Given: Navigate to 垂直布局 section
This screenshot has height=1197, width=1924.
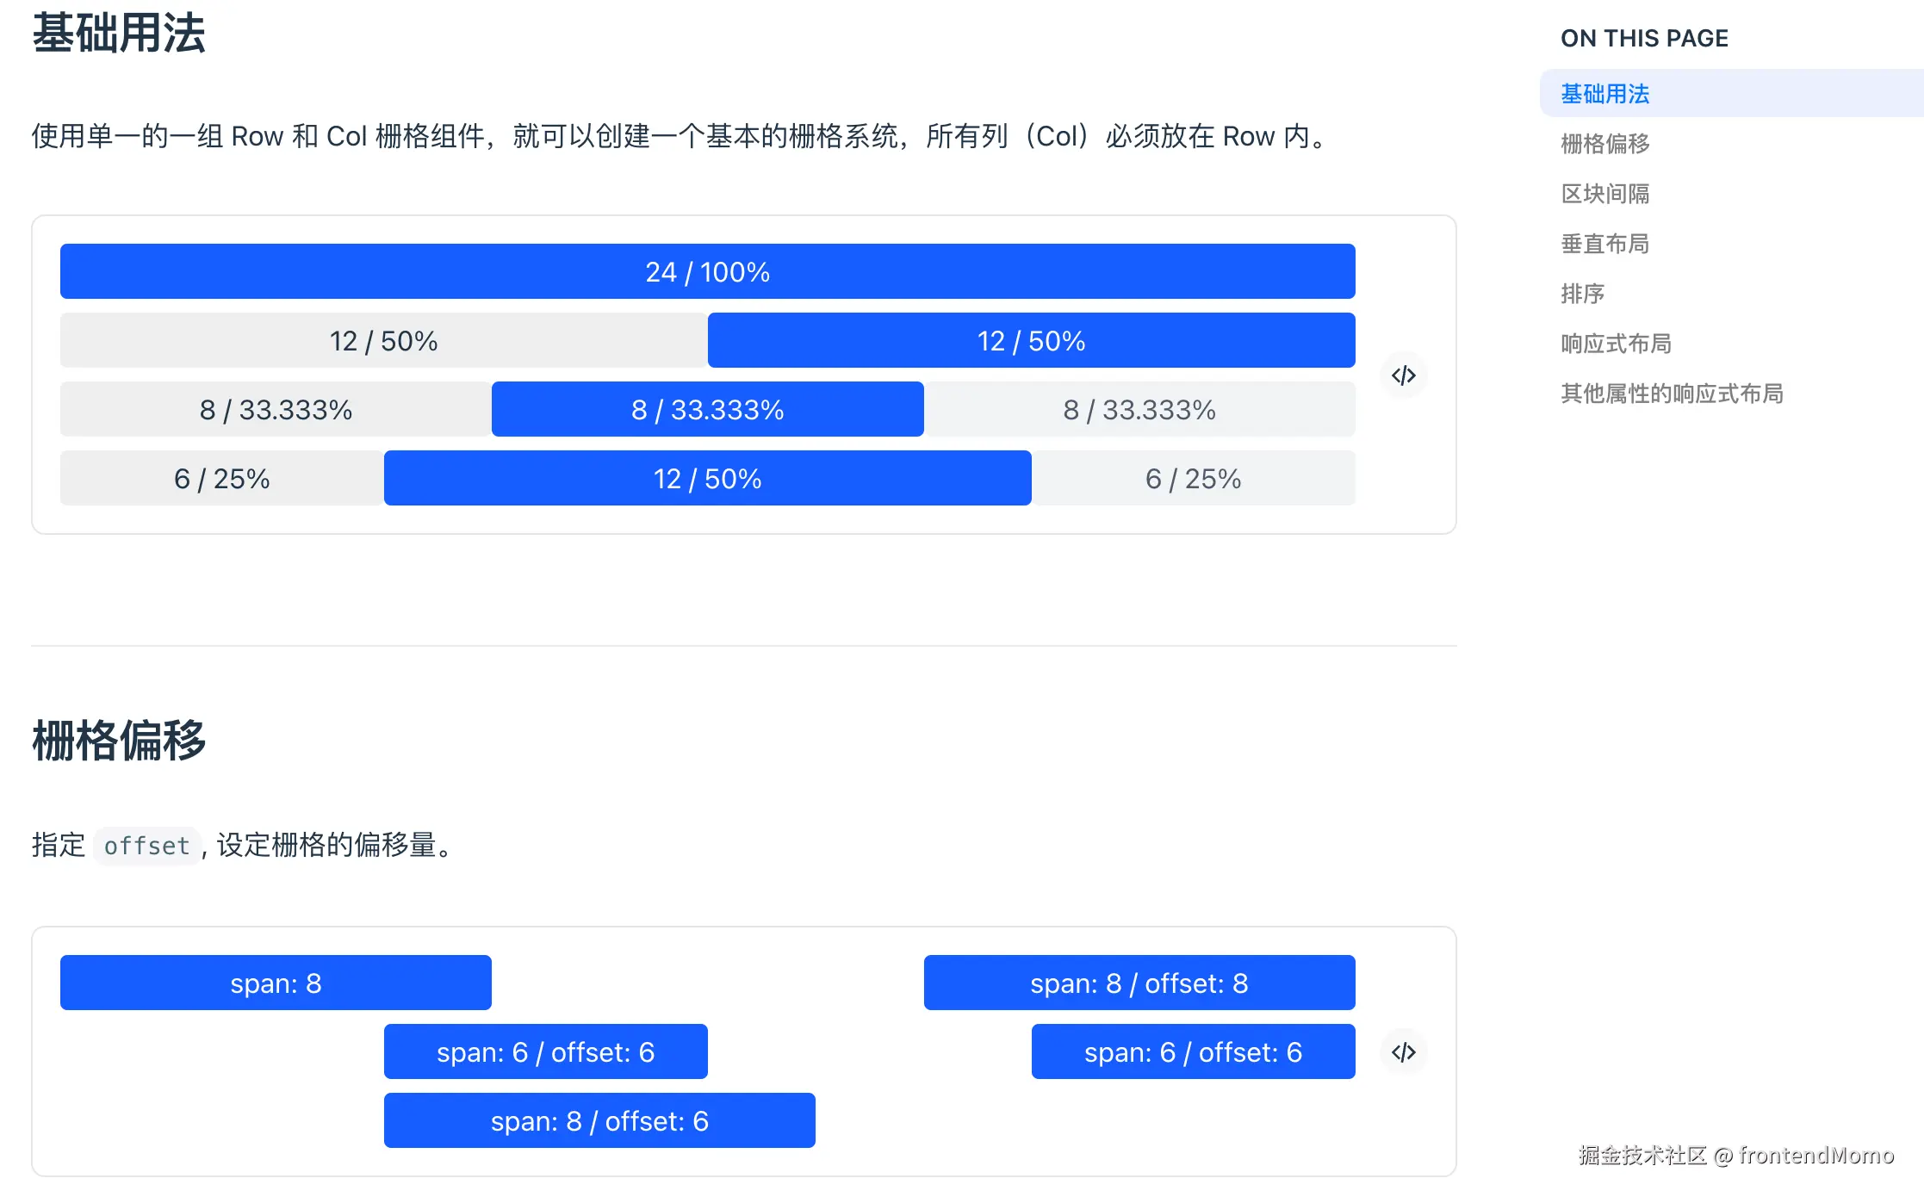Looking at the screenshot, I should point(1604,244).
